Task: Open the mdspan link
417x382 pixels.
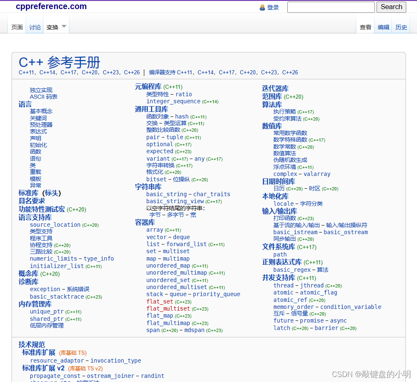Action: pos(194,330)
